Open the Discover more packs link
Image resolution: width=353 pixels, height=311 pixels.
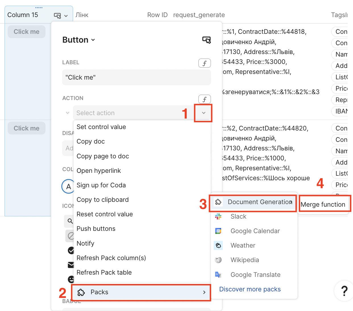pos(250,289)
